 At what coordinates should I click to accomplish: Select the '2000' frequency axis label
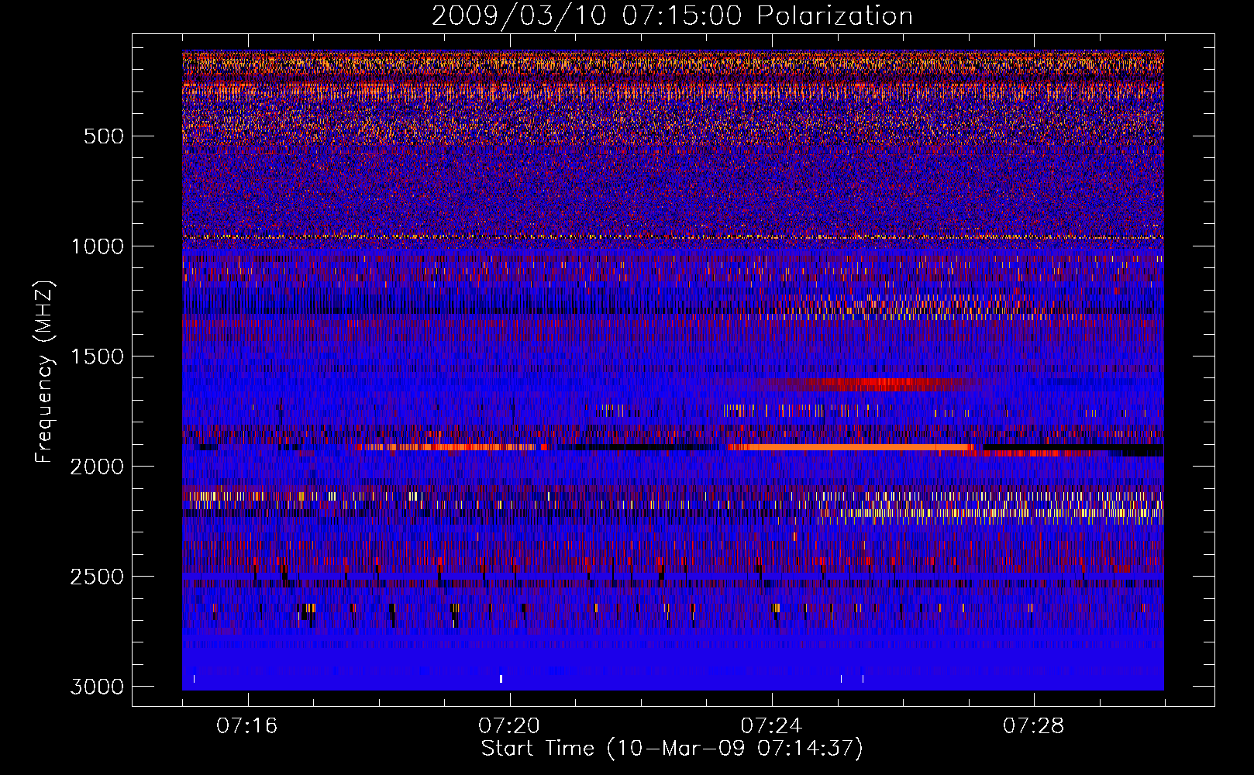pos(97,467)
